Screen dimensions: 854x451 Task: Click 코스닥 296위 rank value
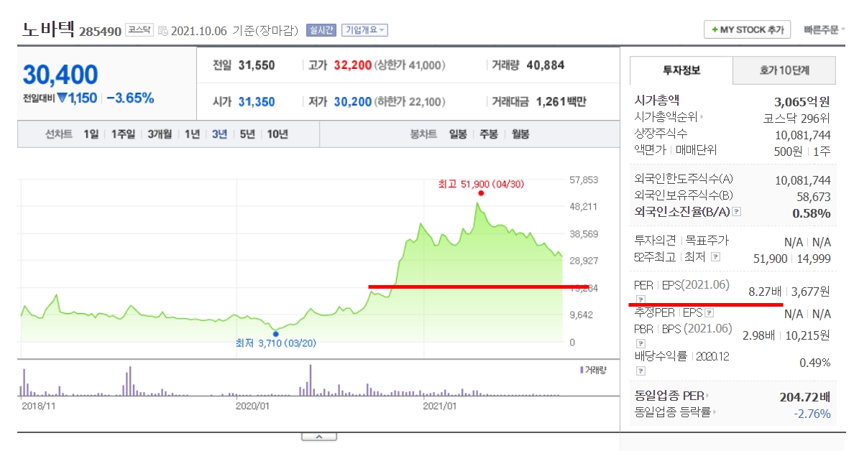796,118
